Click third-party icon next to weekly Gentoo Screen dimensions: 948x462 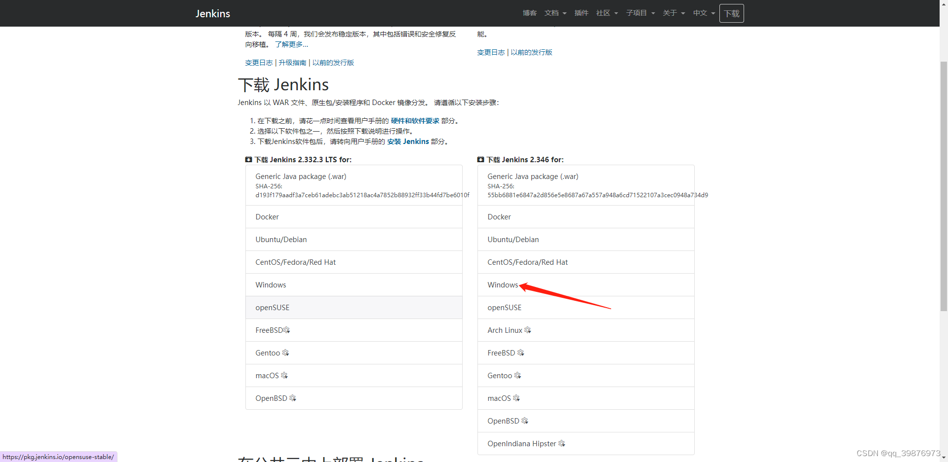point(517,375)
